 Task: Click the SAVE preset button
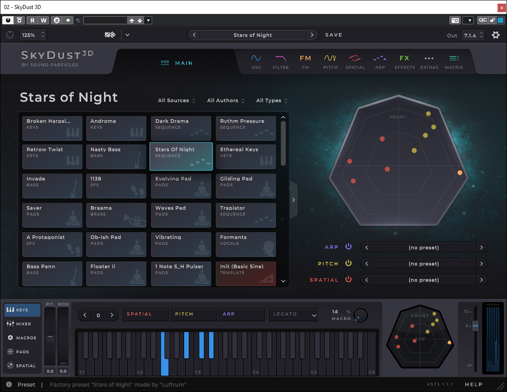334,35
